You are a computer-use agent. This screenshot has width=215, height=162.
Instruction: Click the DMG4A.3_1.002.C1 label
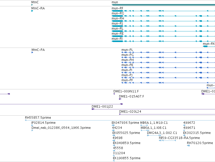coord(162,133)
